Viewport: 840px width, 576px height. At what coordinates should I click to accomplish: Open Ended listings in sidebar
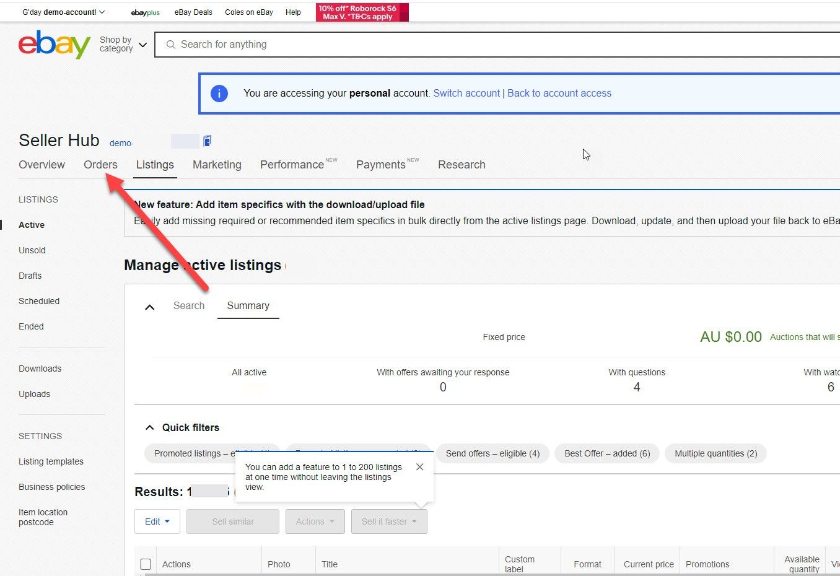coord(31,326)
